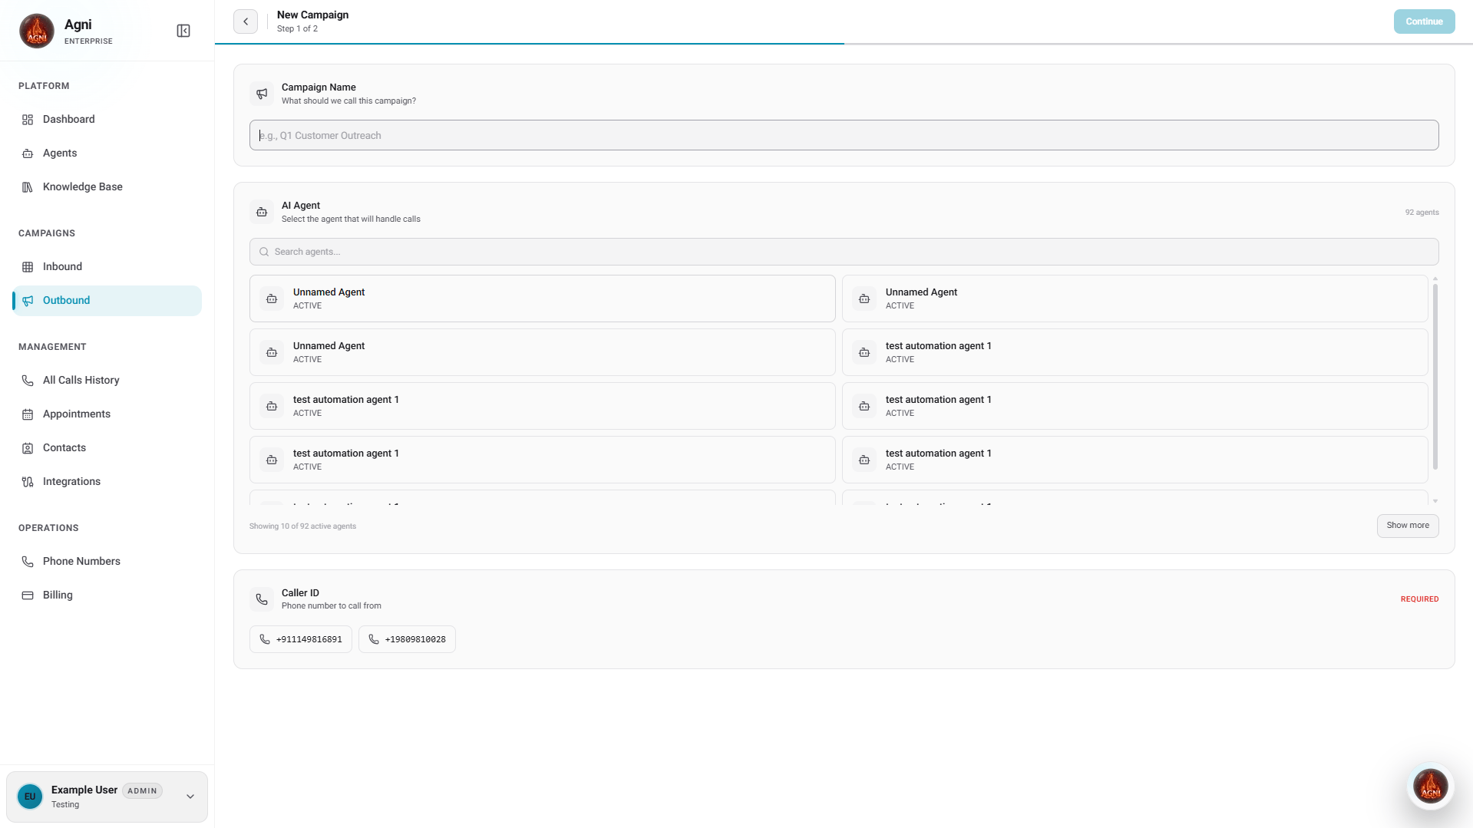Viewport: 1473px width, 828px height.
Task: Click the Caller ID section phone icon
Action: 262,599
